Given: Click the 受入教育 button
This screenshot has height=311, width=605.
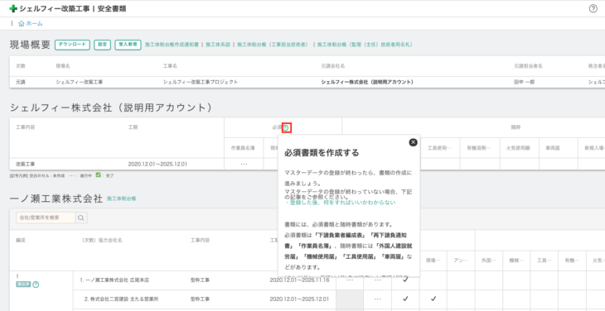Looking at the screenshot, I should click(128, 45).
